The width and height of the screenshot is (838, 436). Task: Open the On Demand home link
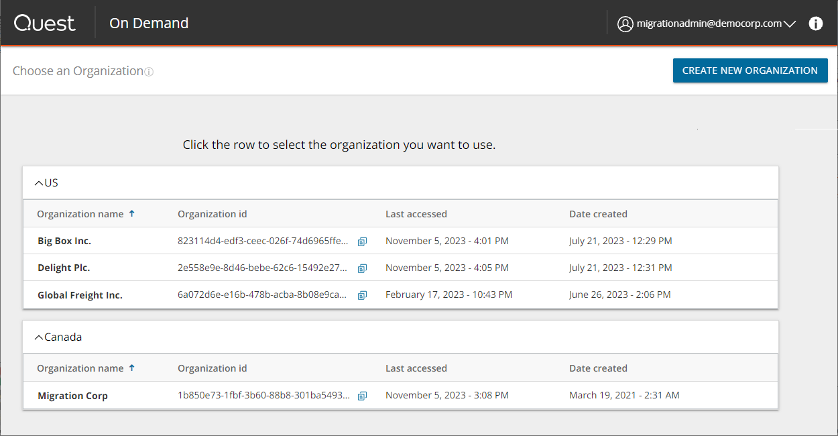[x=149, y=23]
